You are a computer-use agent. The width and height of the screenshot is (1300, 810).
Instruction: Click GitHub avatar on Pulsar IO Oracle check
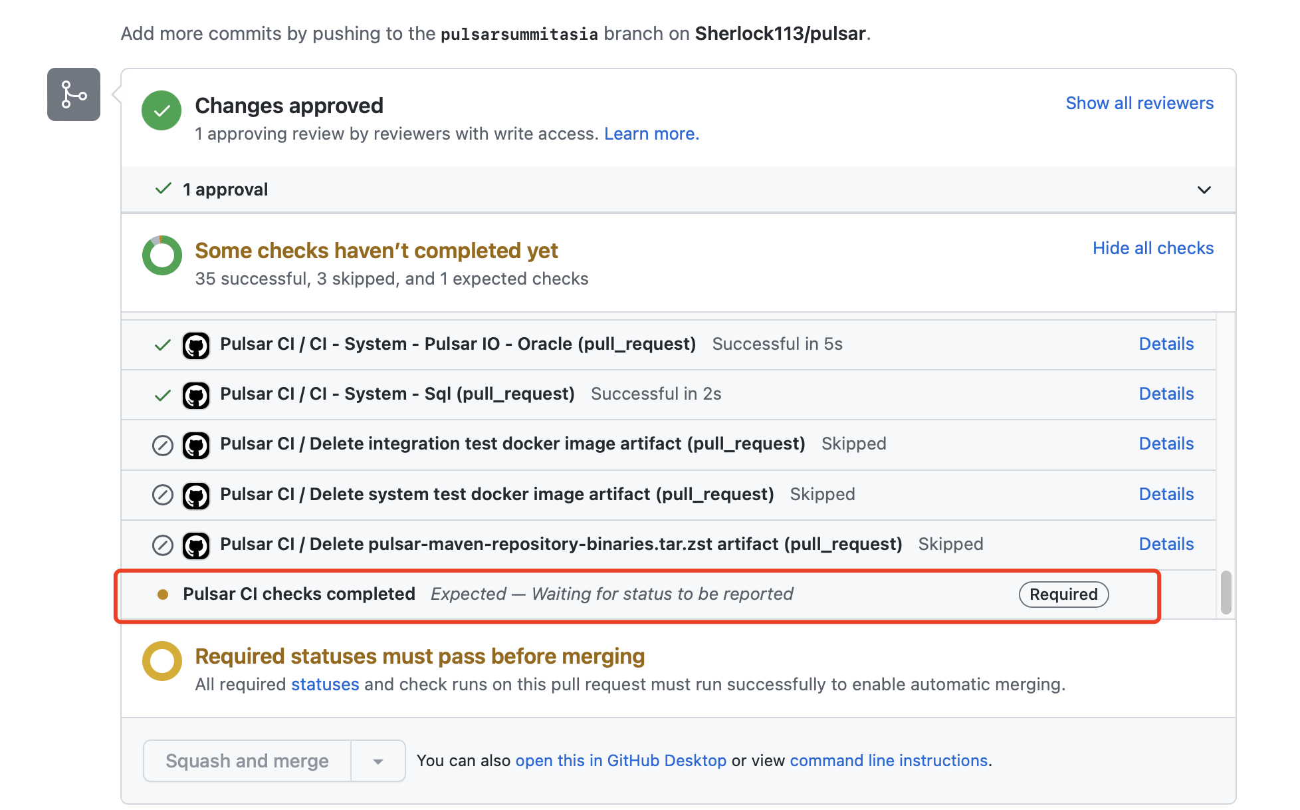tap(196, 345)
